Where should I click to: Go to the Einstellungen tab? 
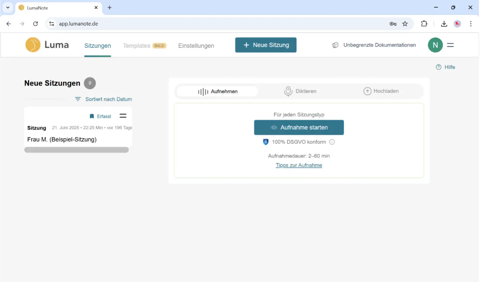[196, 46]
